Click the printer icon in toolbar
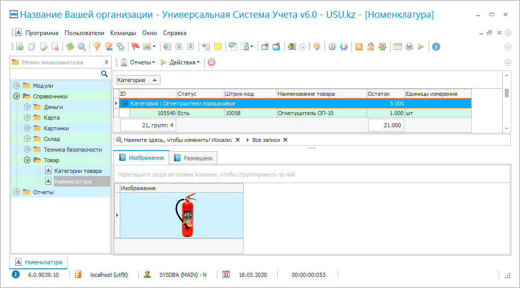 point(409,47)
